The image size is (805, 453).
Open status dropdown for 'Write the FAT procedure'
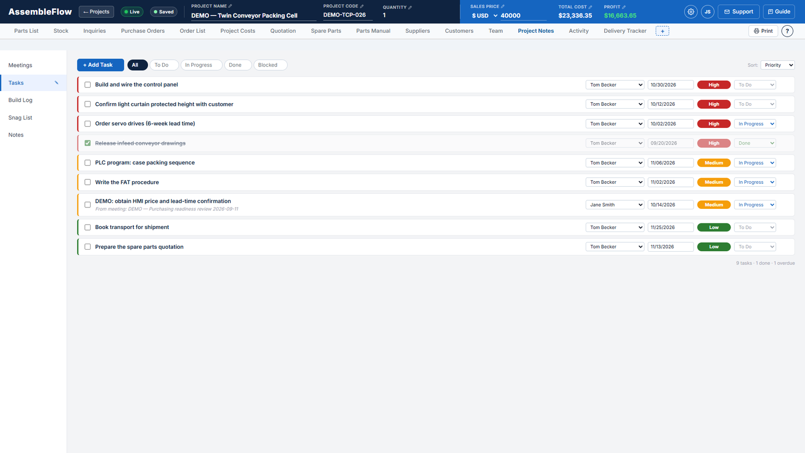[755, 182]
